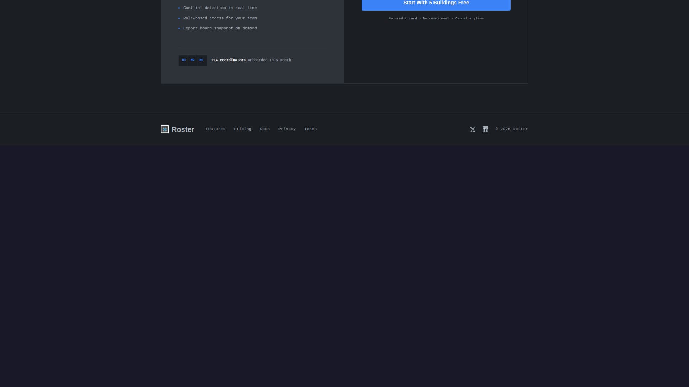Viewport: 689px width, 387px height.
Task: Click 'Cancel anytime' note text
Action: click(469, 18)
